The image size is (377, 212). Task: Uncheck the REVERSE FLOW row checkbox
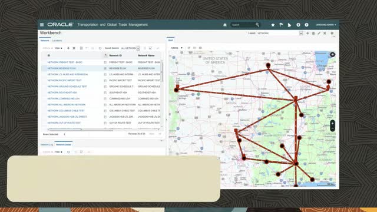pos(105,68)
